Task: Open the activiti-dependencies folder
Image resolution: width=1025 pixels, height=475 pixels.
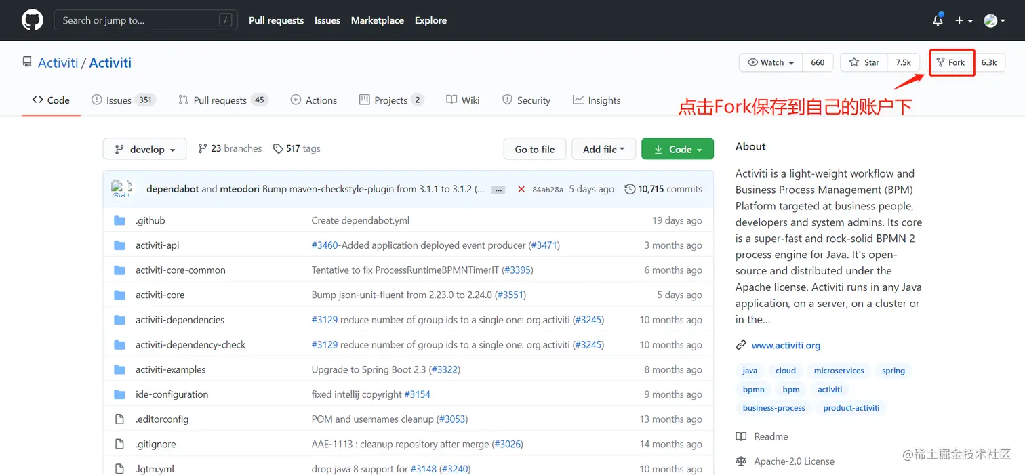Action: [180, 320]
